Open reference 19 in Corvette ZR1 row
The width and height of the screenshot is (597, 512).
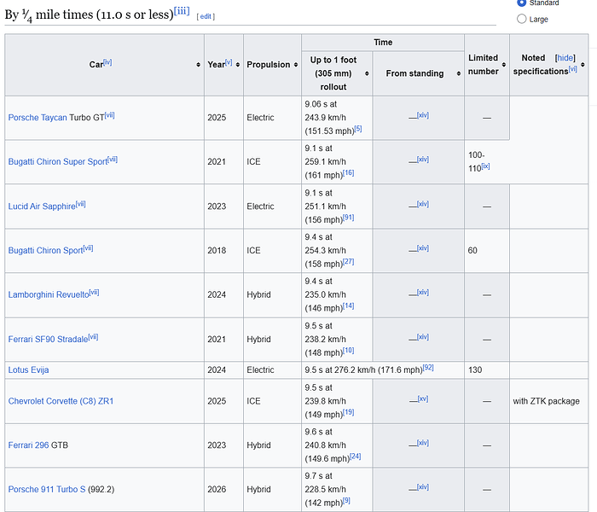click(x=348, y=412)
